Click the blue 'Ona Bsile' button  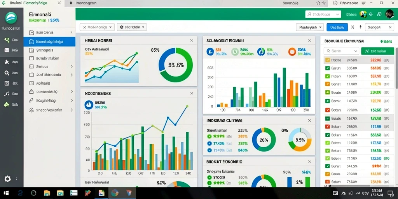pyautogui.click(x=337, y=27)
